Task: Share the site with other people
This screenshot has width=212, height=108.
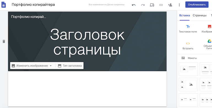Action: [170, 5]
